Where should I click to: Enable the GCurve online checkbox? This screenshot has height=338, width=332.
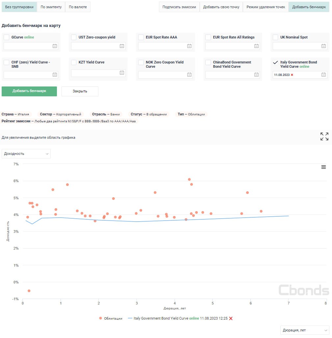pos(7,37)
